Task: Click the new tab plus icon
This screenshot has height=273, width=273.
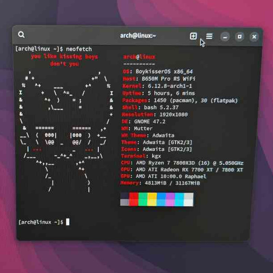Action: [193, 36]
